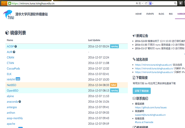Screen dimensions: 185x128
Task: Click the Baidu paw search engine icon
Action: (150, 3)
